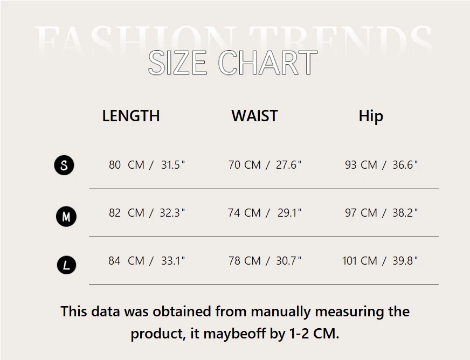The width and height of the screenshot is (470, 360).
Task: Click the 80 CM / 31.5" length value
Action: (147, 165)
